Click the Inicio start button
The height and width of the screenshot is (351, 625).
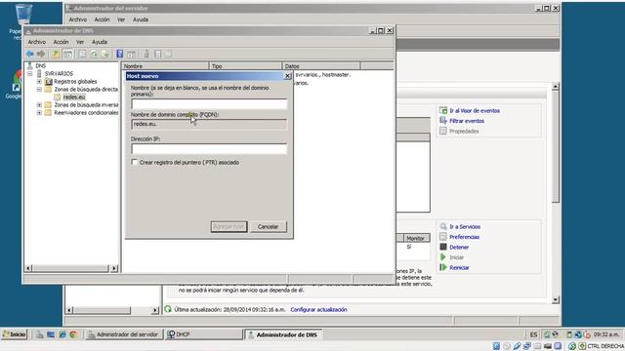[15, 334]
